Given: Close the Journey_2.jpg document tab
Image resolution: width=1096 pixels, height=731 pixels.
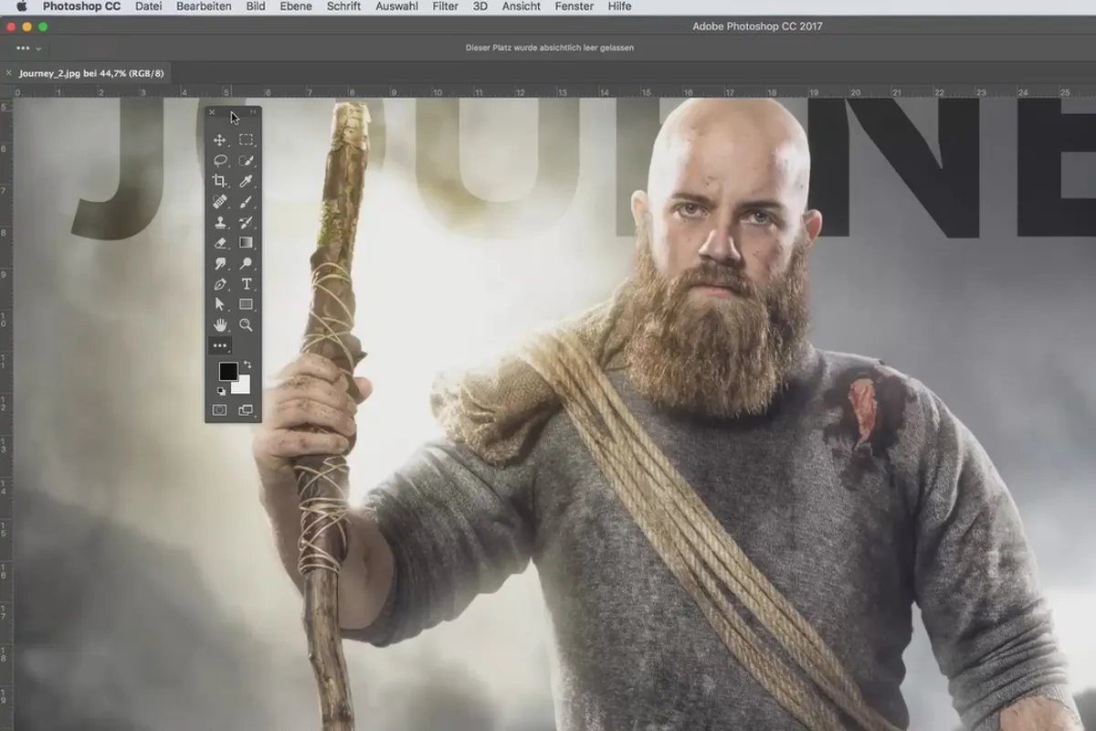Looking at the screenshot, I should pos(8,73).
